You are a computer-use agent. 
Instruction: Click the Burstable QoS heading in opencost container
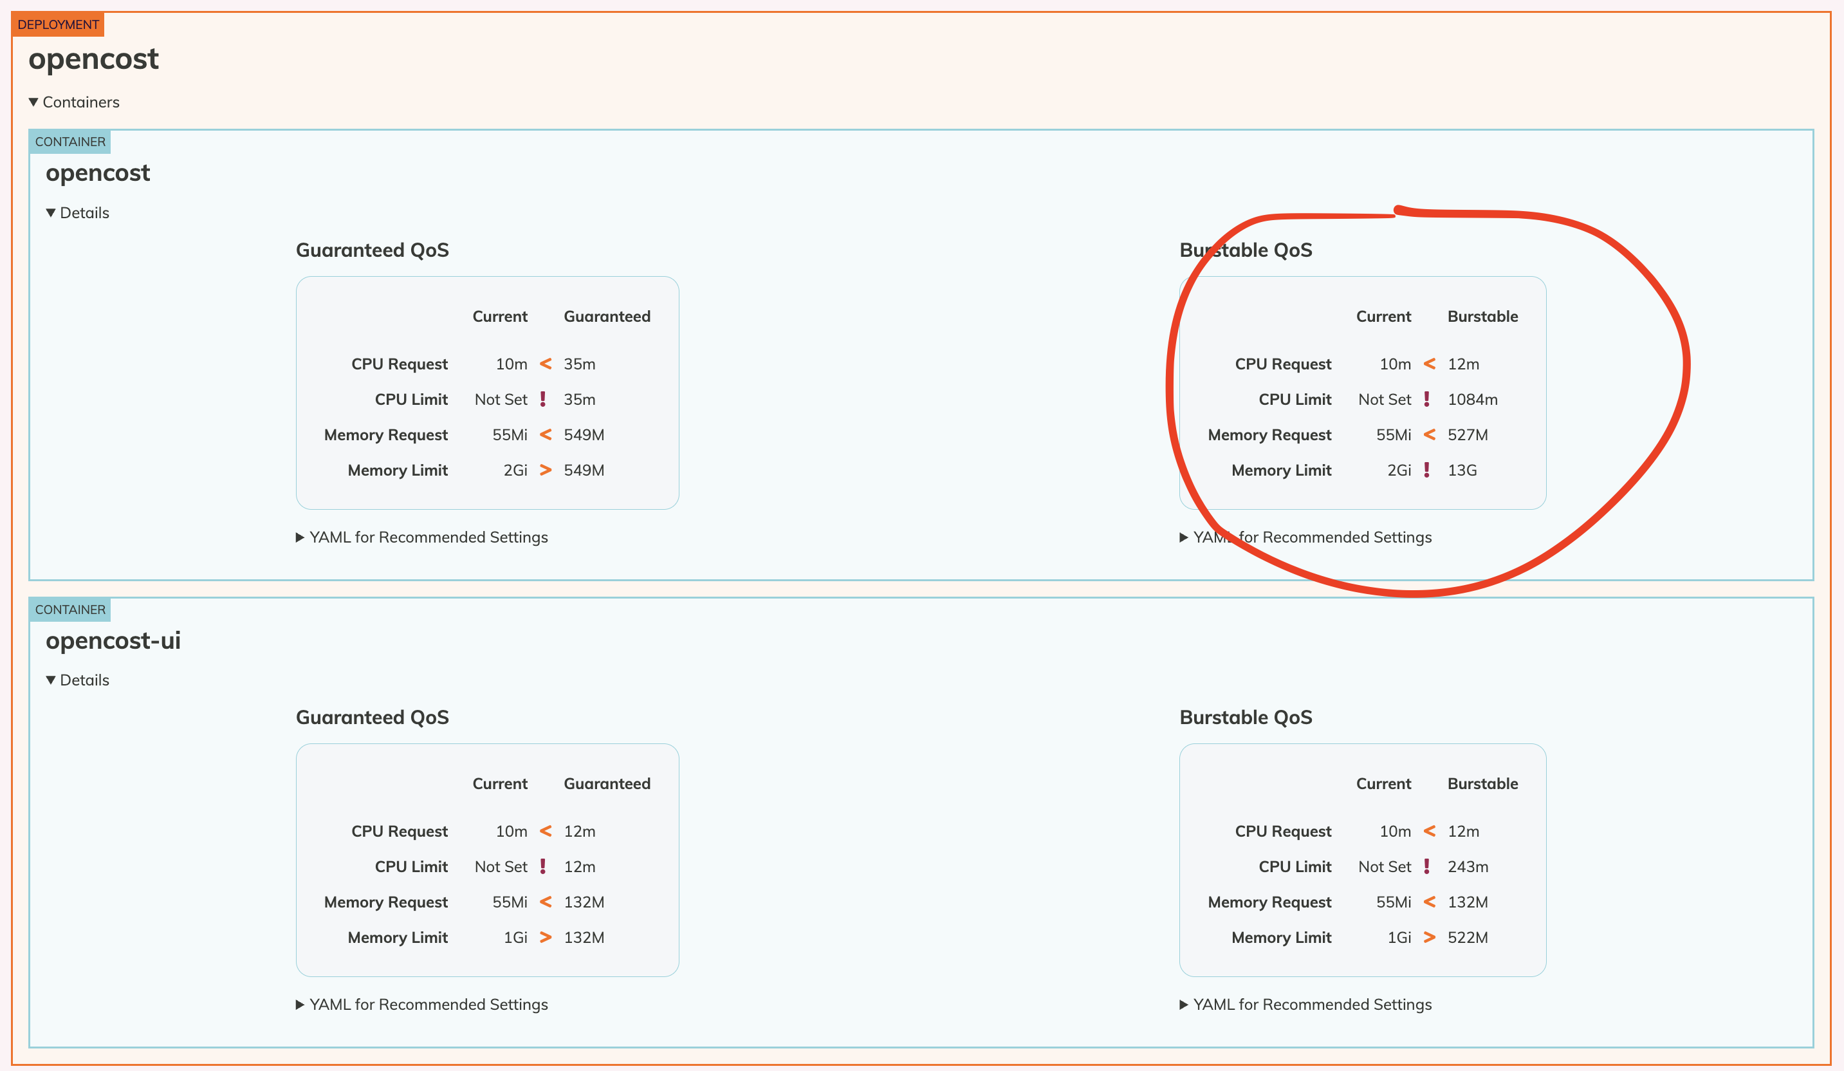tap(1246, 250)
